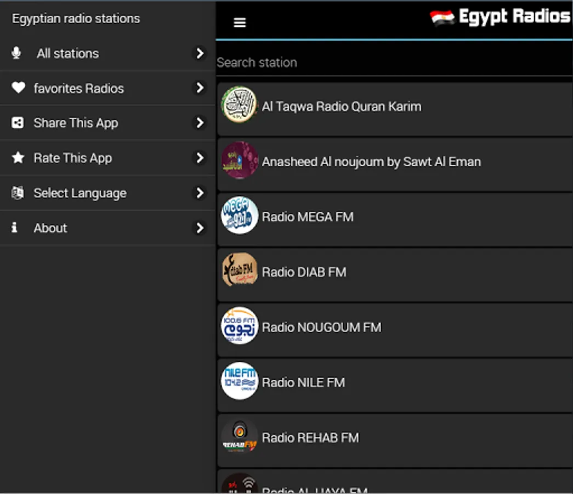
Task: Click the Al Taqwa Radio Quran logo
Action: pos(240,105)
